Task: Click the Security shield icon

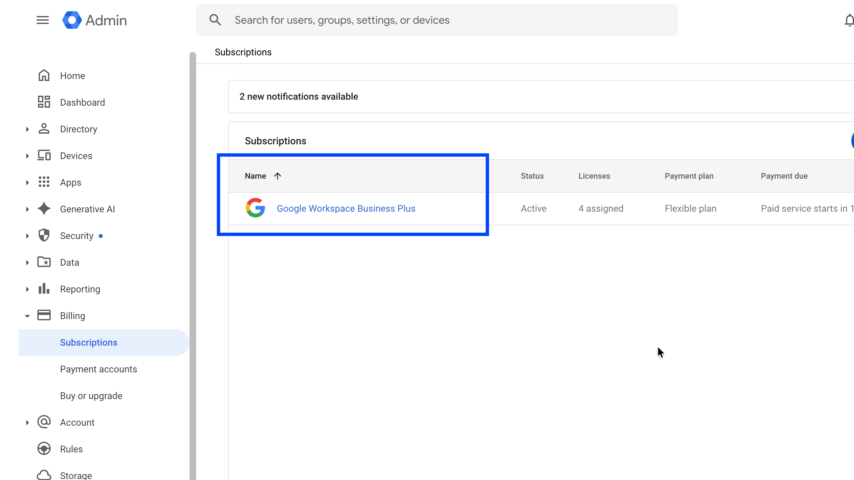Action: click(x=44, y=235)
